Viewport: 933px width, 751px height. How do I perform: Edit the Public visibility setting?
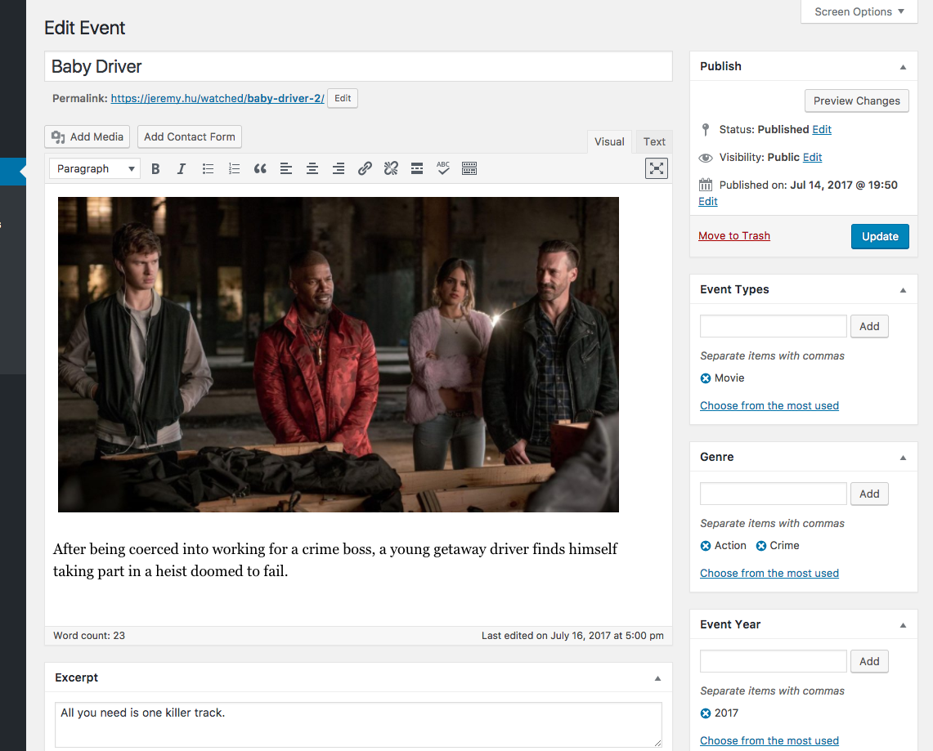(x=812, y=158)
